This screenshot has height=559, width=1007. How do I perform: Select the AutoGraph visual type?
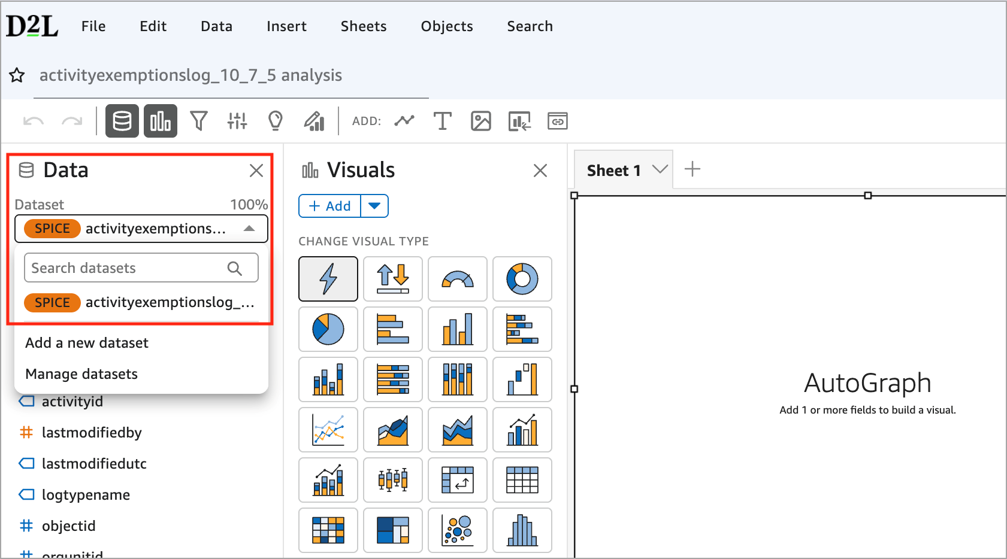[x=328, y=279]
